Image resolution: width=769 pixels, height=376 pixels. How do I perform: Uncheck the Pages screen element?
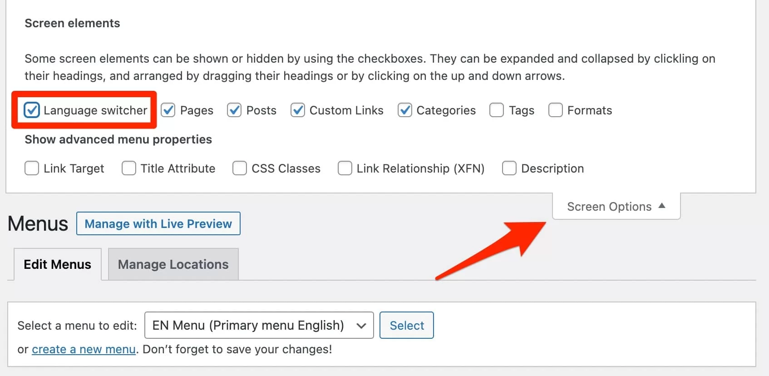point(168,110)
